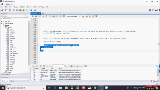Save the script with the floppy icon
Screen dimensions: 160x90
click(x=36, y=16)
